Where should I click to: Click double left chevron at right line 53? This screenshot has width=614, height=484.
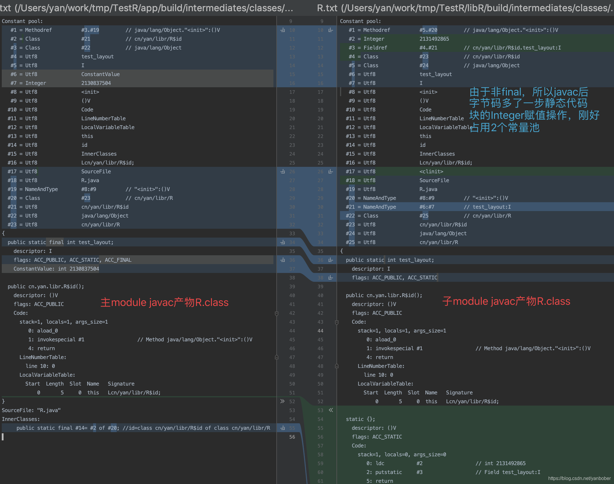tap(331, 410)
